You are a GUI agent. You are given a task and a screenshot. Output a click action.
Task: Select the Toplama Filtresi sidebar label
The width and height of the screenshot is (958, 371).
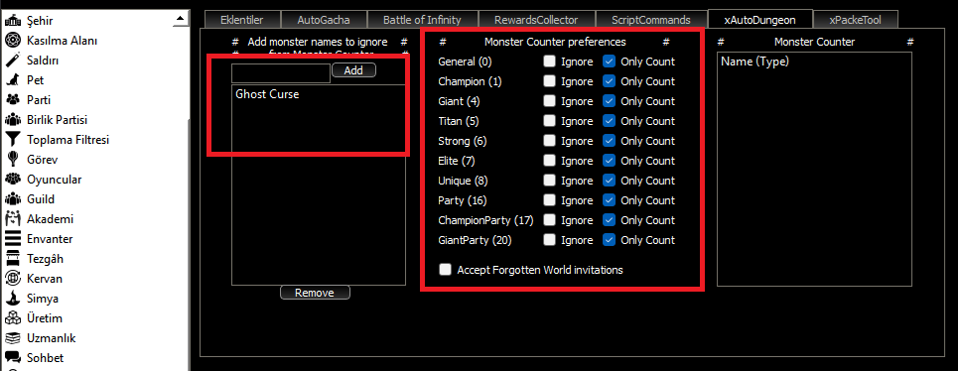click(x=68, y=140)
